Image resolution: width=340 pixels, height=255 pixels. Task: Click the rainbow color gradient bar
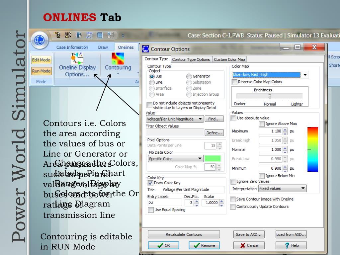tap(313, 149)
